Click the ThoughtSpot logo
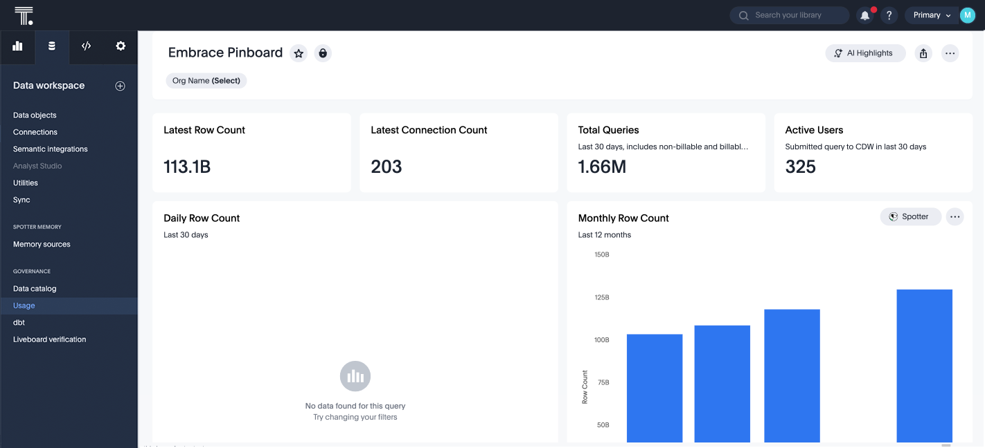Image resolution: width=985 pixels, height=448 pixels. (x=24, y=15)
